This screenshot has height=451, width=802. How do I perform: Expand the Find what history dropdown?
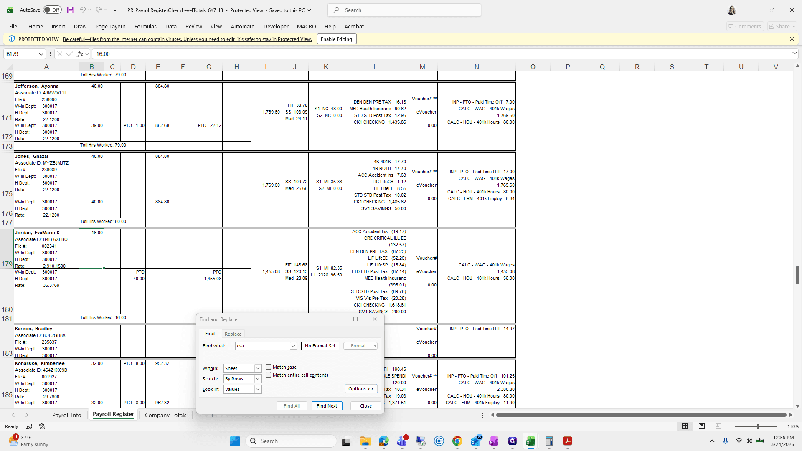pyautogui.click(x=293, y=346)
